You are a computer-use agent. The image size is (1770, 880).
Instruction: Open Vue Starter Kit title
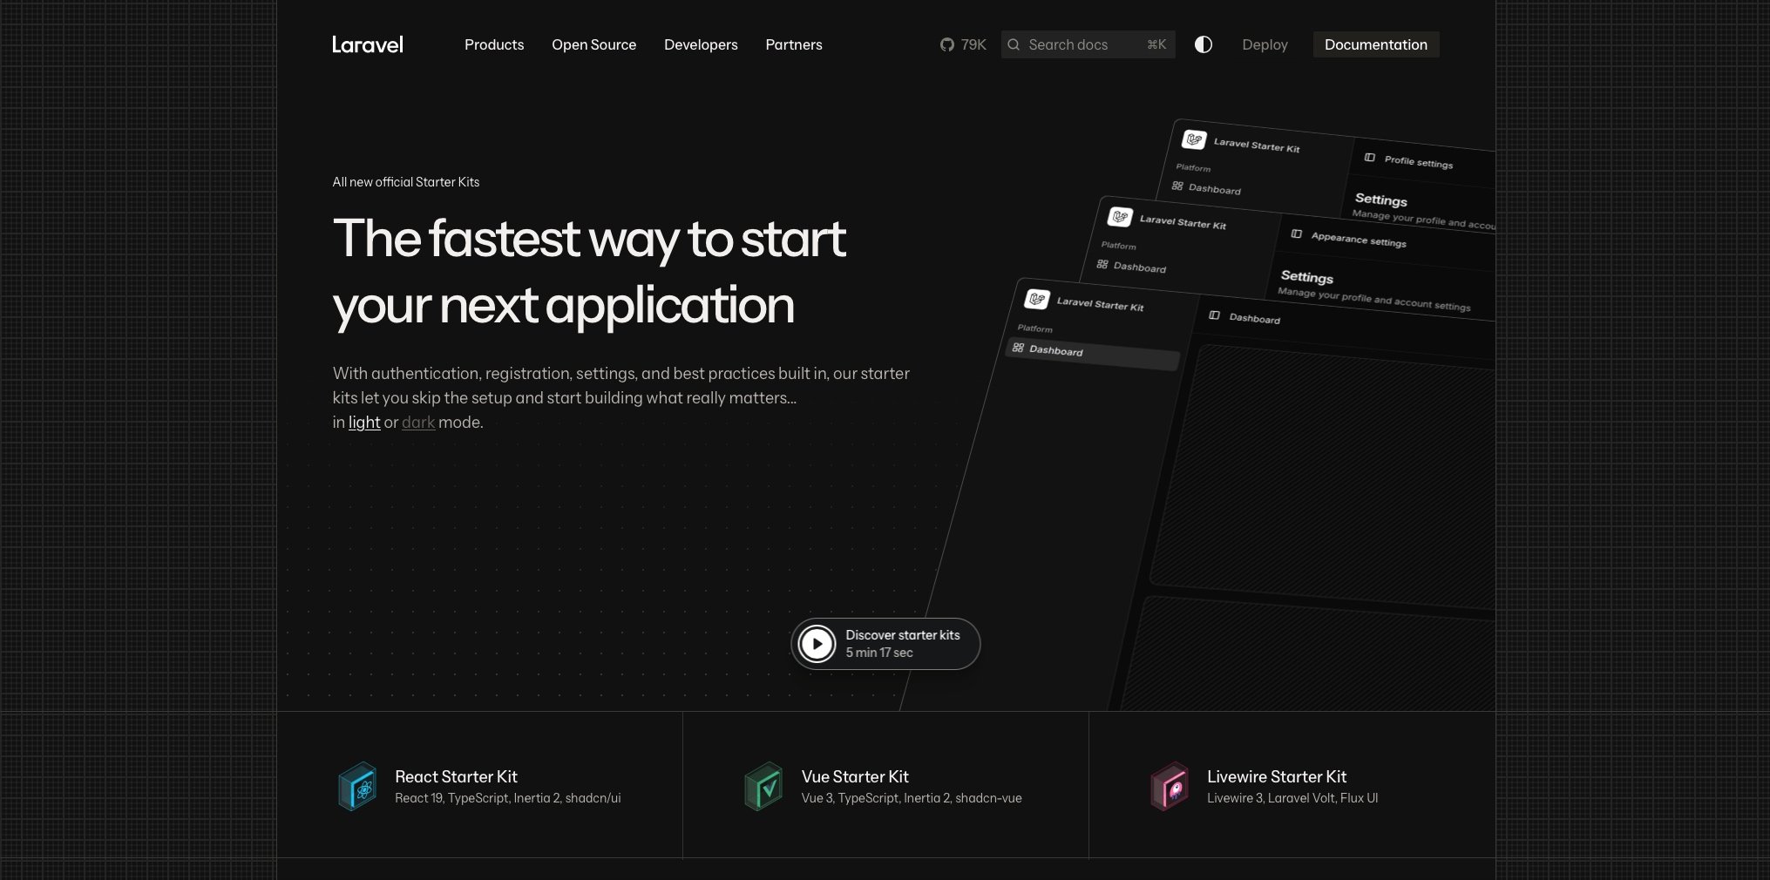coord(855,776)
